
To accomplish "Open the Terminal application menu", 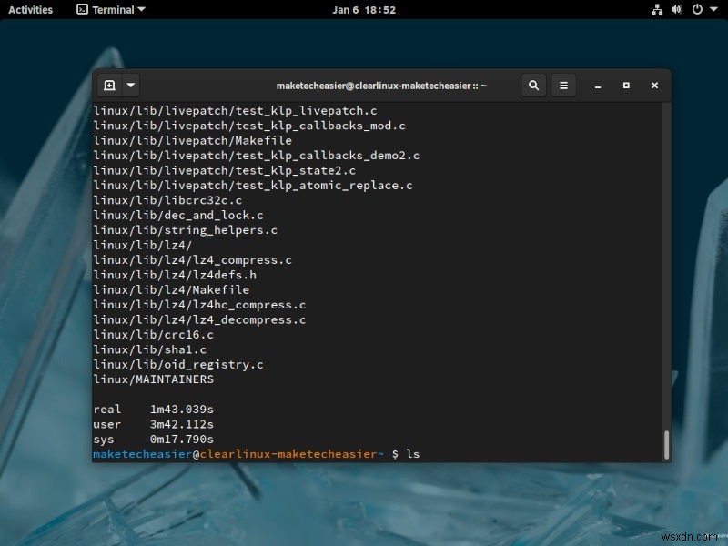I will click(x=103, y=9).
